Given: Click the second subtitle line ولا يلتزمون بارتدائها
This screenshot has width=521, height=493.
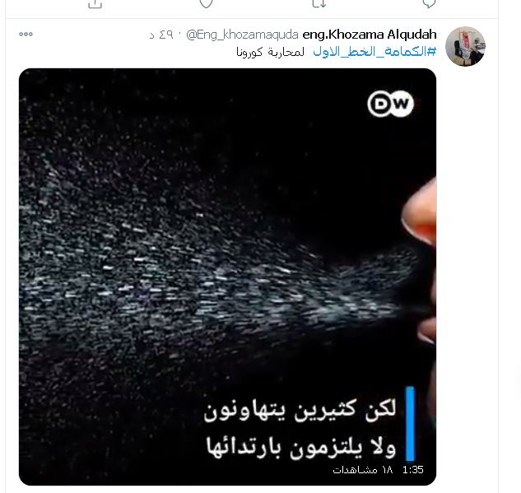Looking at the screenshot, I should [301, 447].
